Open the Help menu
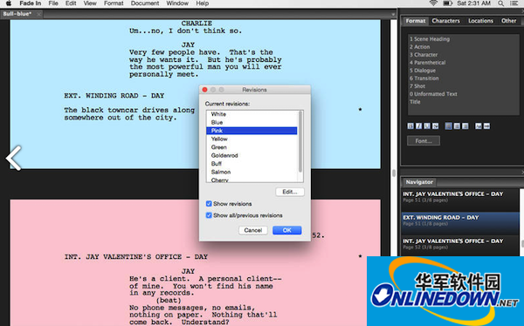The image size is (524, 326). [203, 3]
